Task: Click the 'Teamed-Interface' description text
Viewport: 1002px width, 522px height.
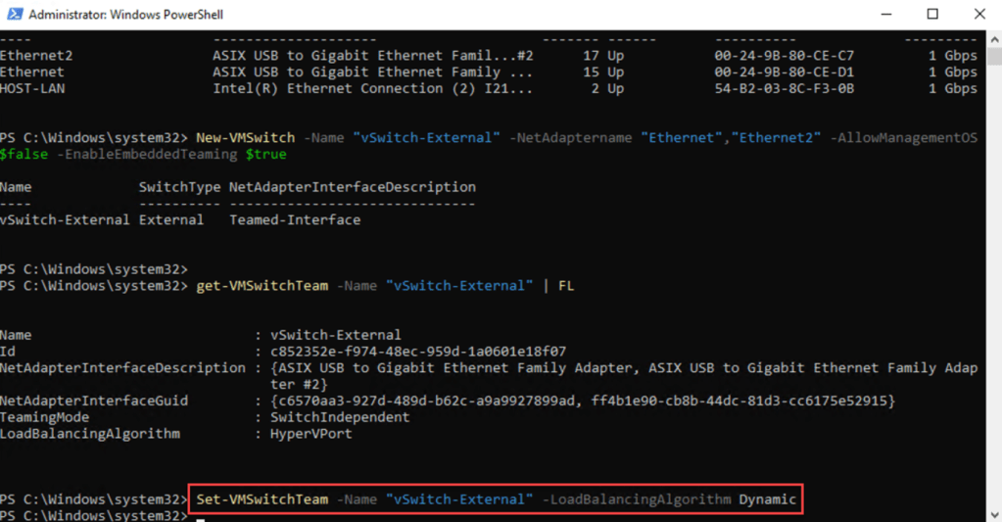Action: tap(294, 220)
